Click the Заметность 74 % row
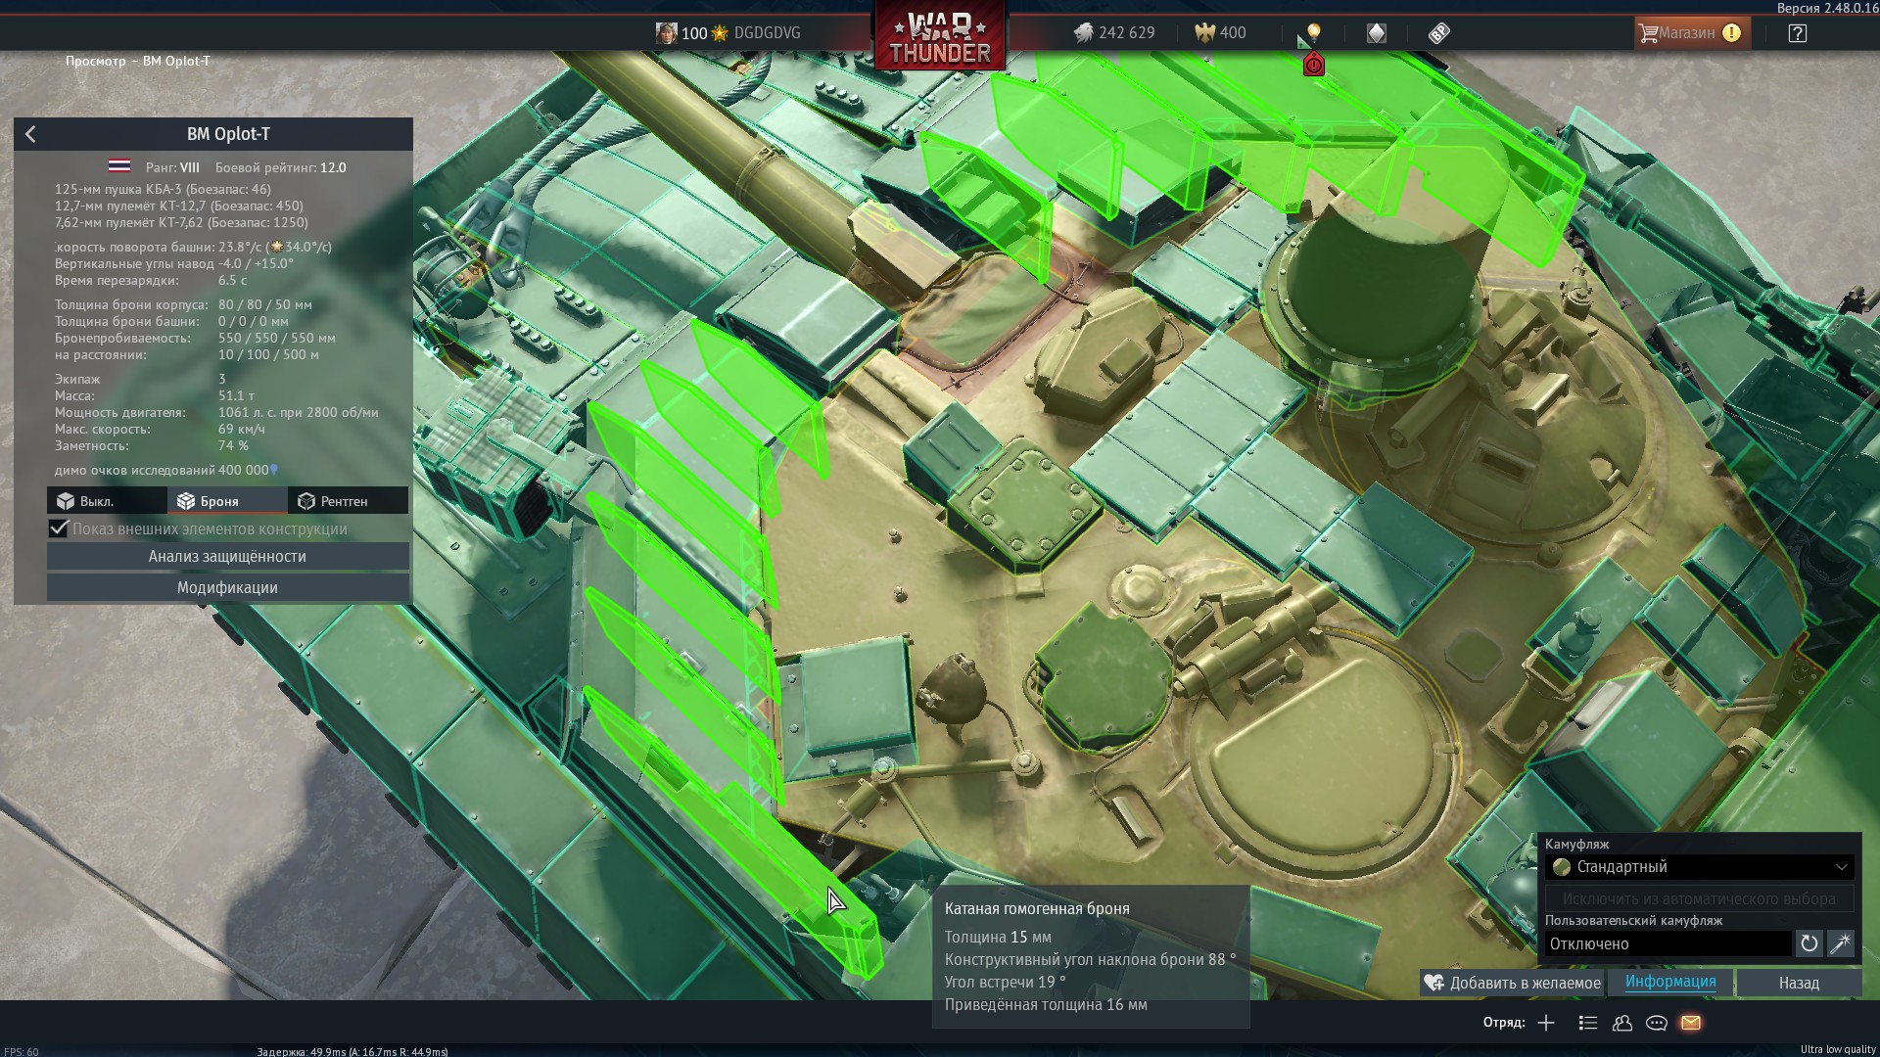This screenshot has width=1880, height=1057. point(152,445)
